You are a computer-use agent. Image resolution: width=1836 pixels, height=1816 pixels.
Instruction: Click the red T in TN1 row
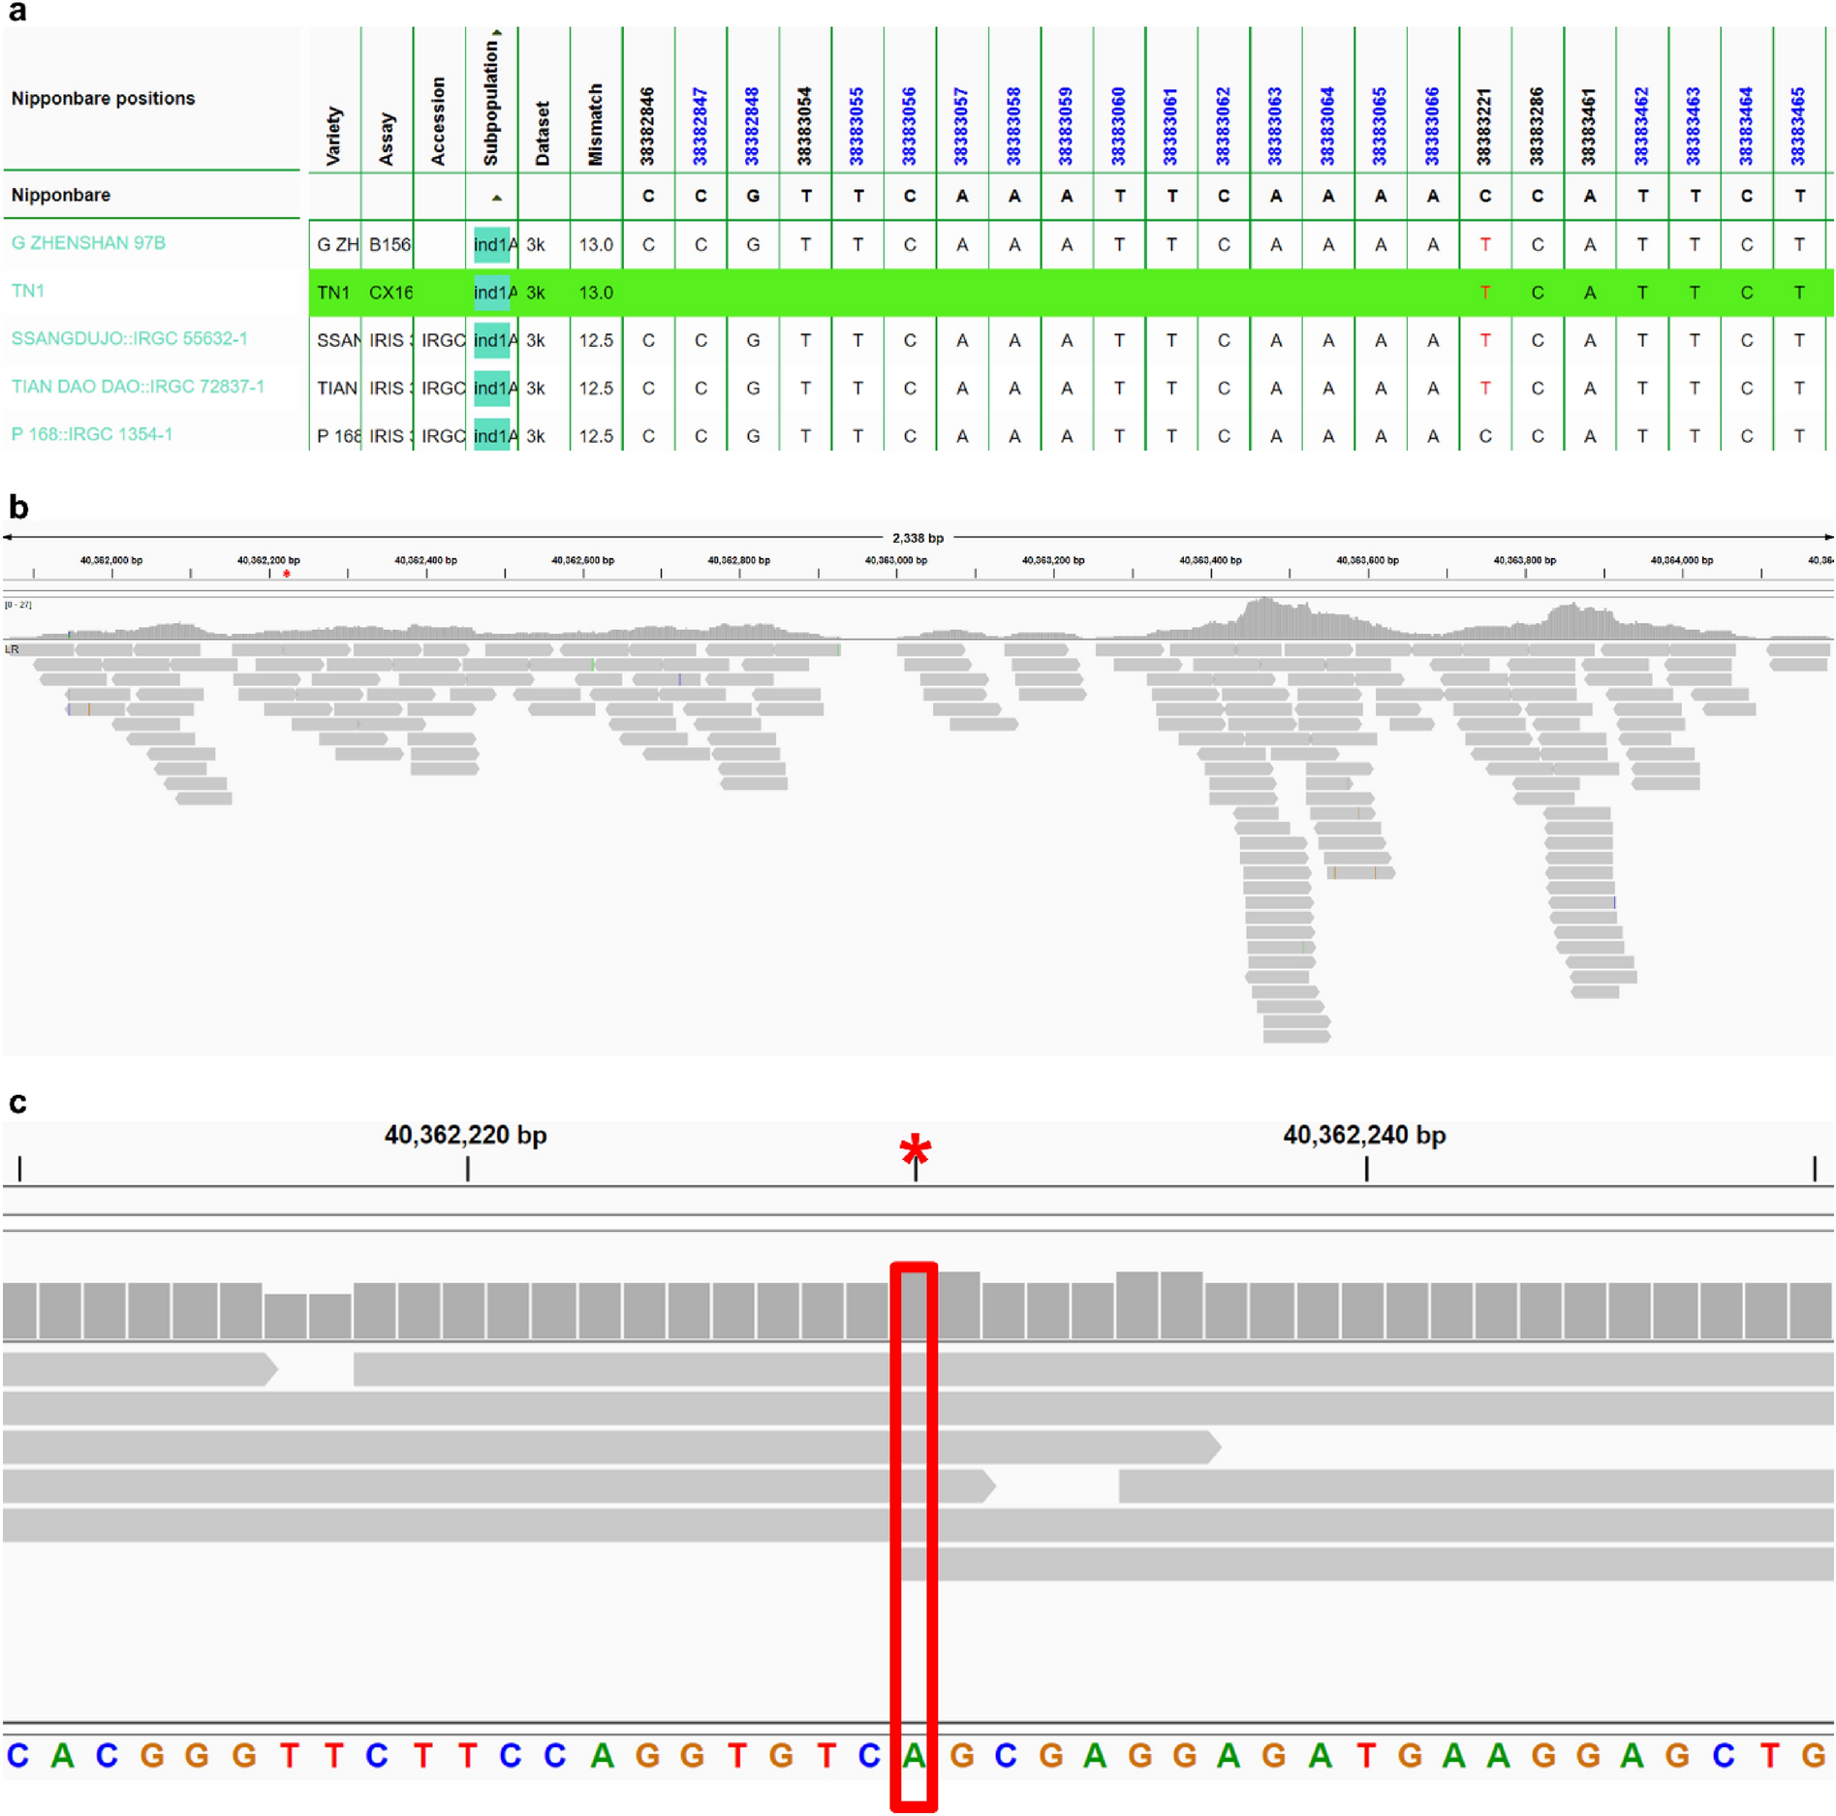point(1485,293)
